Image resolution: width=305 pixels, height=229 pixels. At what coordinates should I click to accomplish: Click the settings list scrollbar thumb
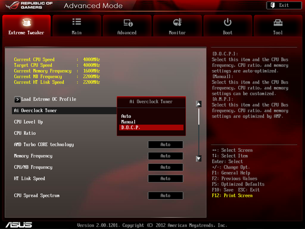pyautogui.click(x=199, y=117)
